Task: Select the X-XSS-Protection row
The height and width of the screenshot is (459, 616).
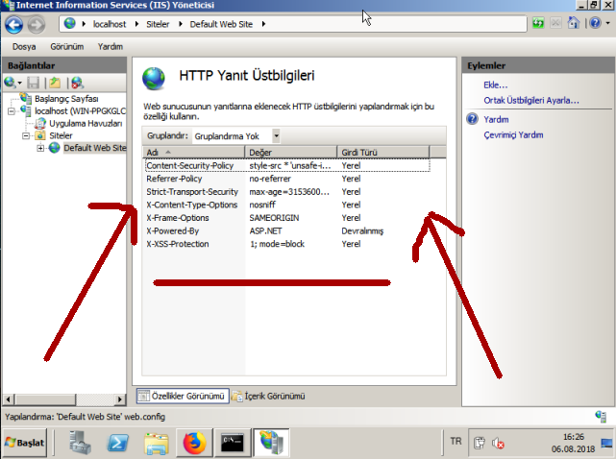Action: [x=287, y=244]
